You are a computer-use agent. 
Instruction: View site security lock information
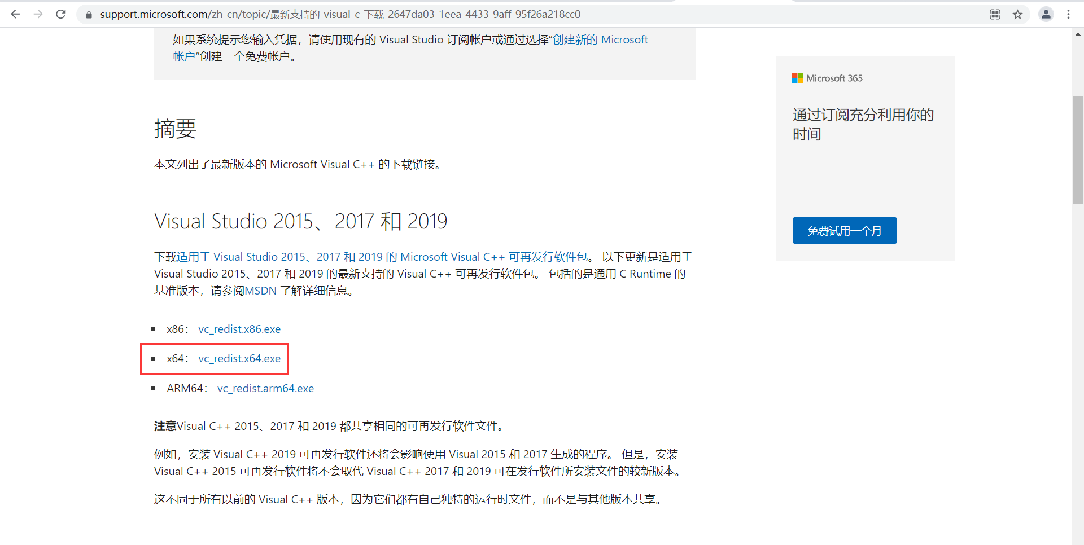point(89,15)
